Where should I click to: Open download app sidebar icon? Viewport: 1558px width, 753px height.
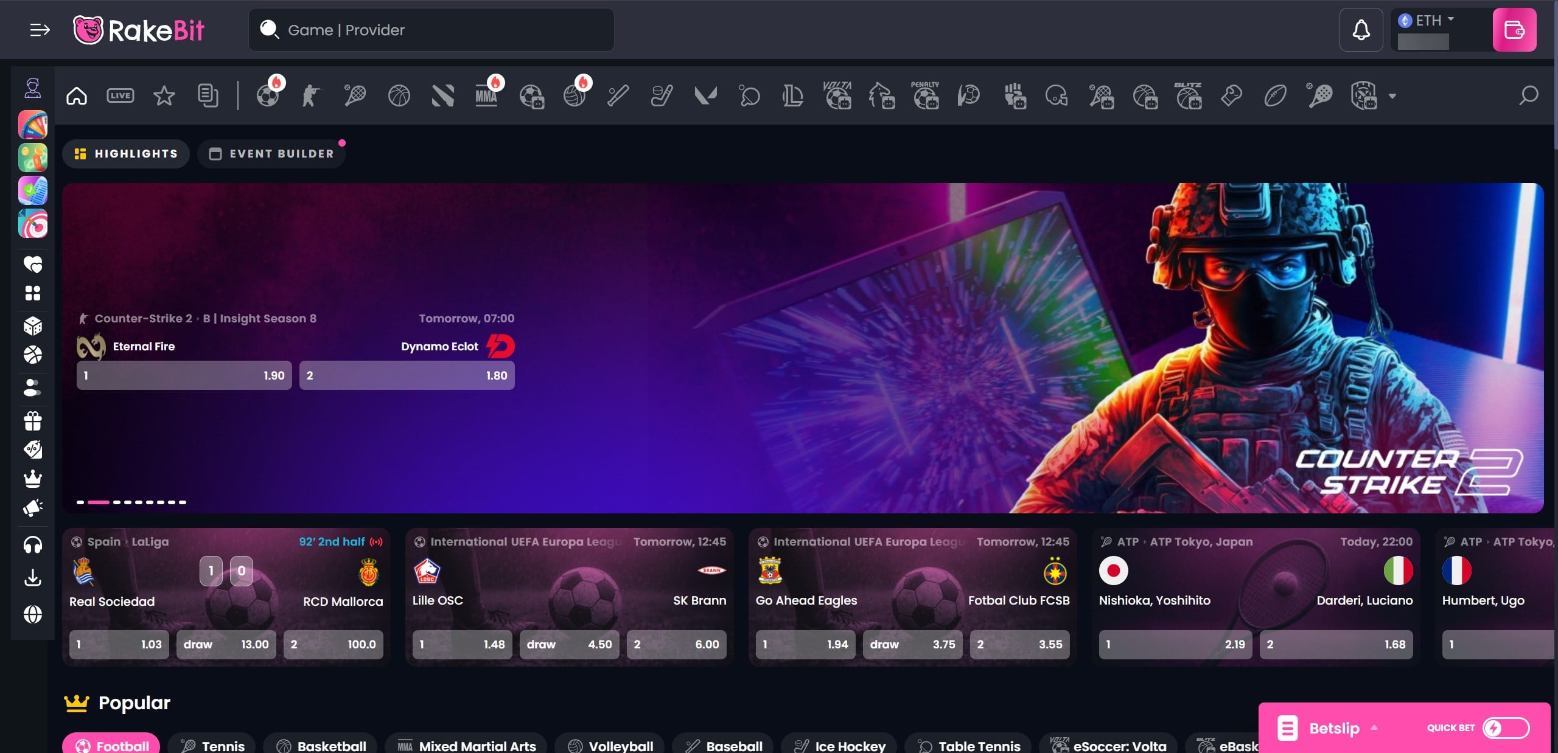33,578
